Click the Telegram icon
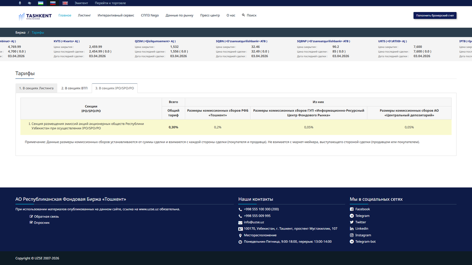 point(352,216)
